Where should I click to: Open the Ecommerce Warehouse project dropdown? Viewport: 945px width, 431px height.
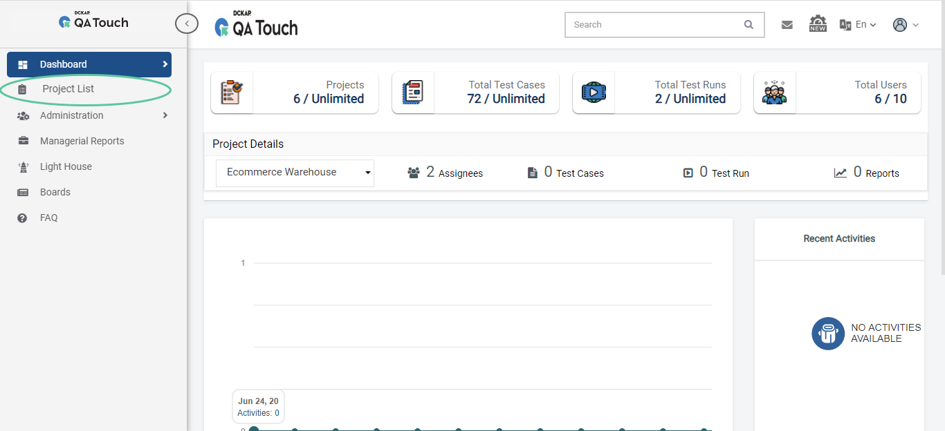[x=295, y=173]
